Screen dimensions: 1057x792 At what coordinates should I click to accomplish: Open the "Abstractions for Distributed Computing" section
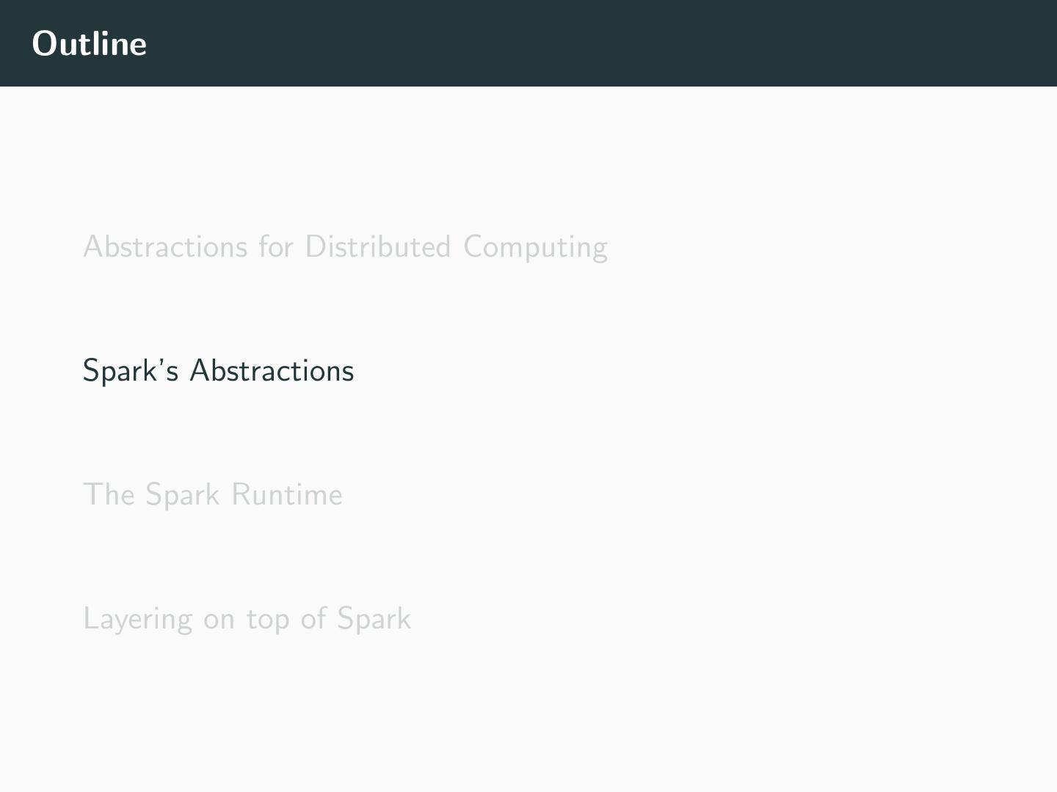click(345, 246)
